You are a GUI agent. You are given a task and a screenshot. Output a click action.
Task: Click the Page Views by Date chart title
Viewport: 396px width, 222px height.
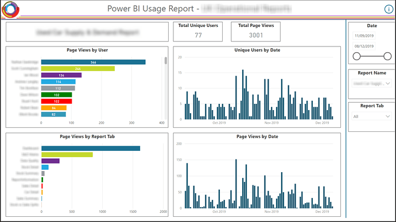coord(257,137)
